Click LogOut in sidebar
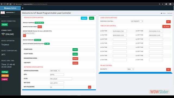The image size is (174, 98). [x=5, y=79]
